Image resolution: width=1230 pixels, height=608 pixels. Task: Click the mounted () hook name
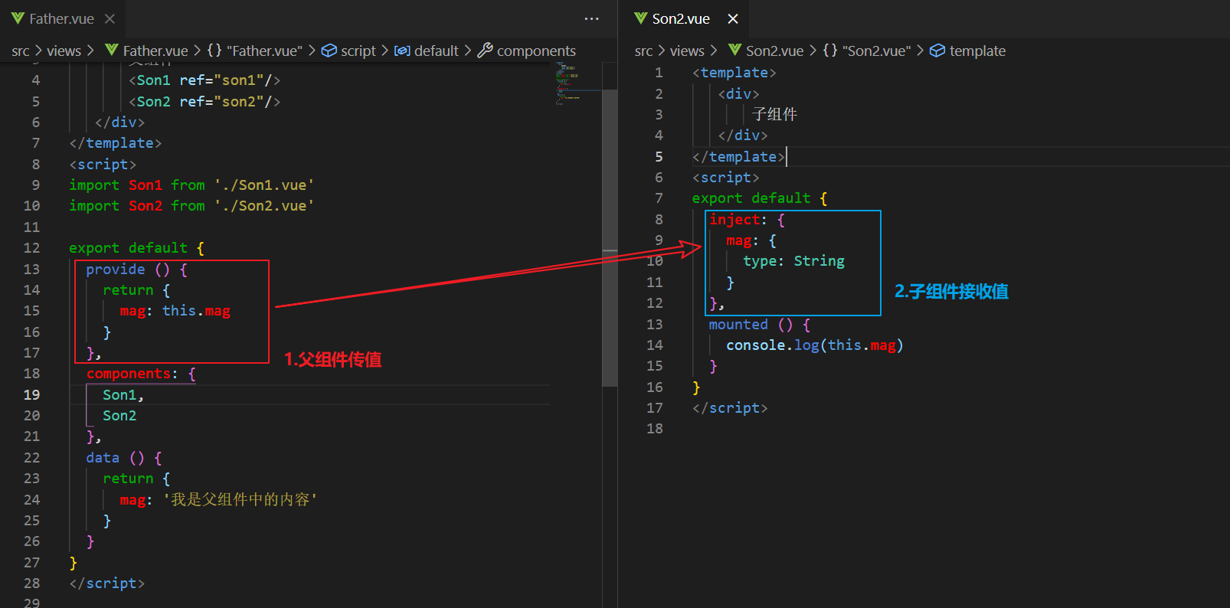738,324
